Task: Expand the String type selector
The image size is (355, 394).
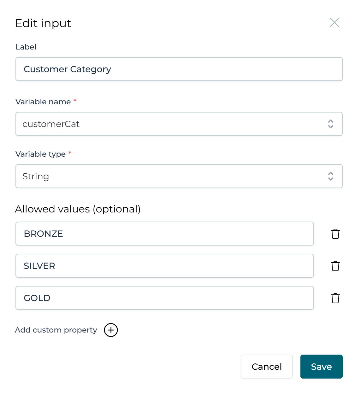Action: [x=331, y=176]
